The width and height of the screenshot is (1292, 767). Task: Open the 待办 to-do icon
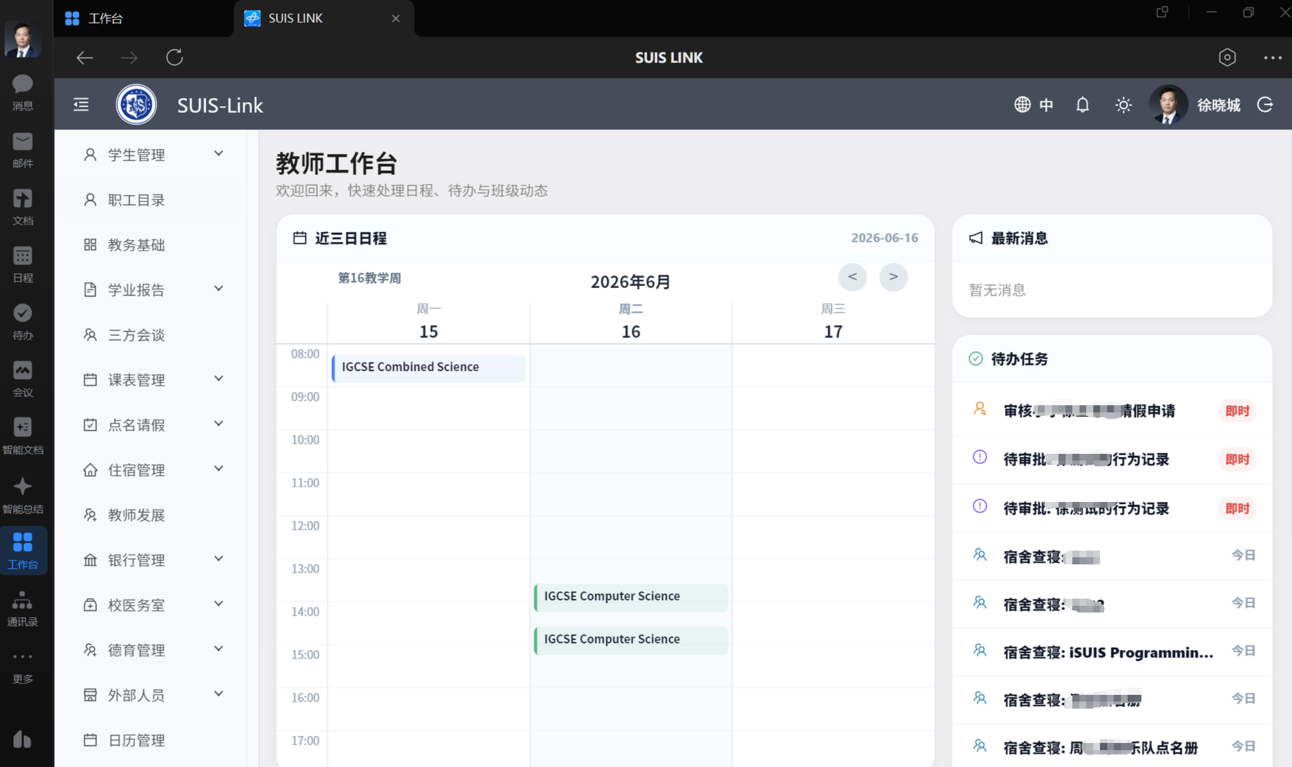(22, 322)
